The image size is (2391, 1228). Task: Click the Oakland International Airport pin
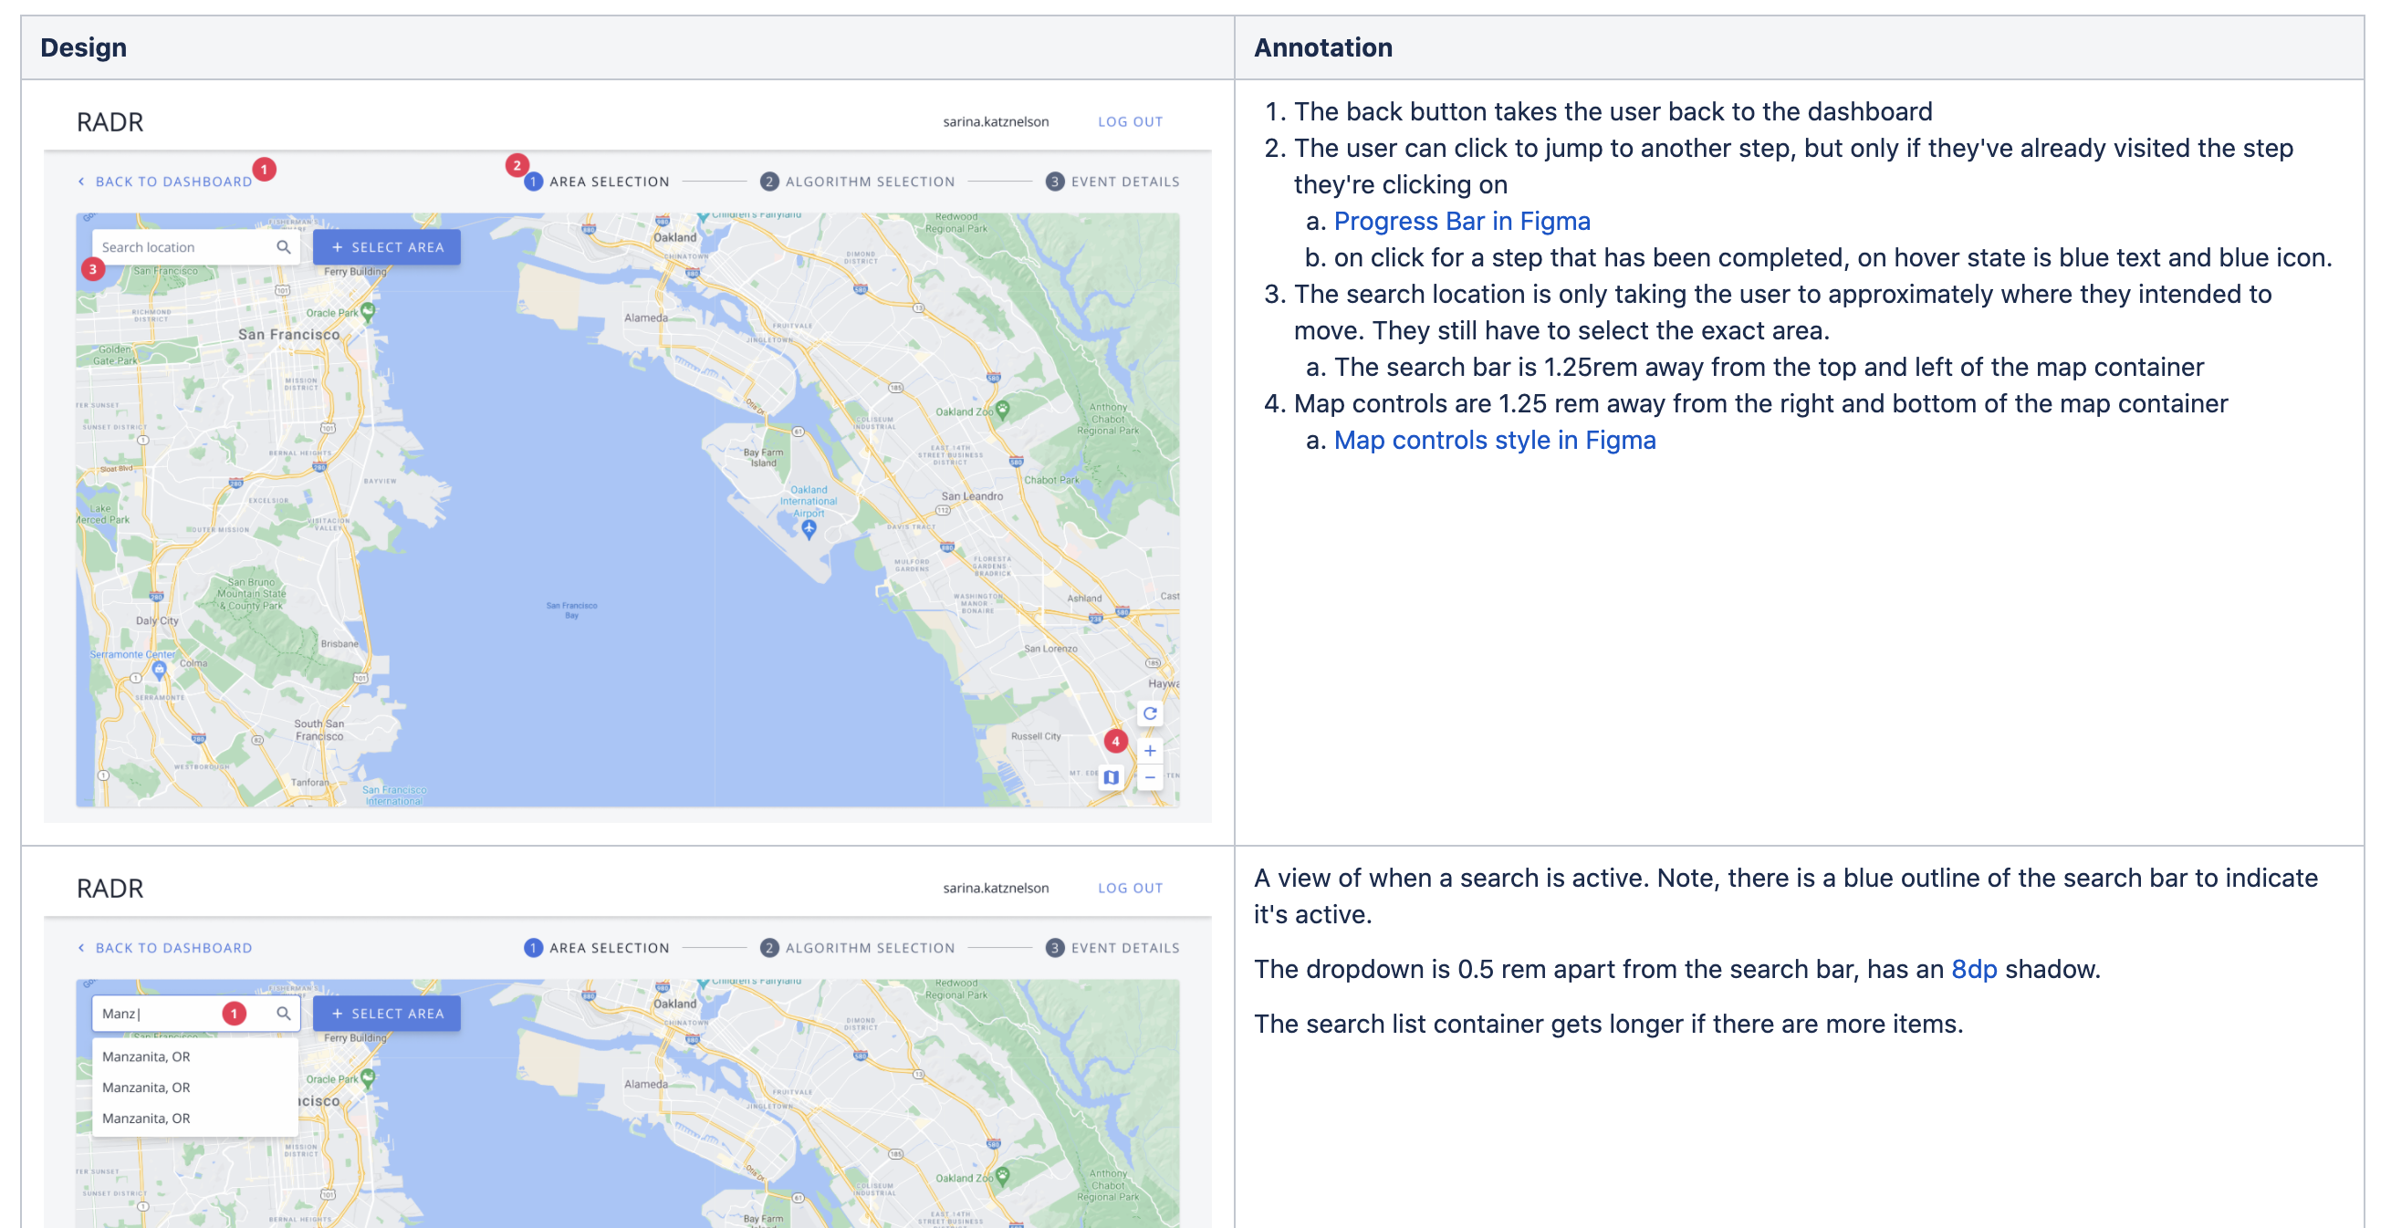pos(809,527)
